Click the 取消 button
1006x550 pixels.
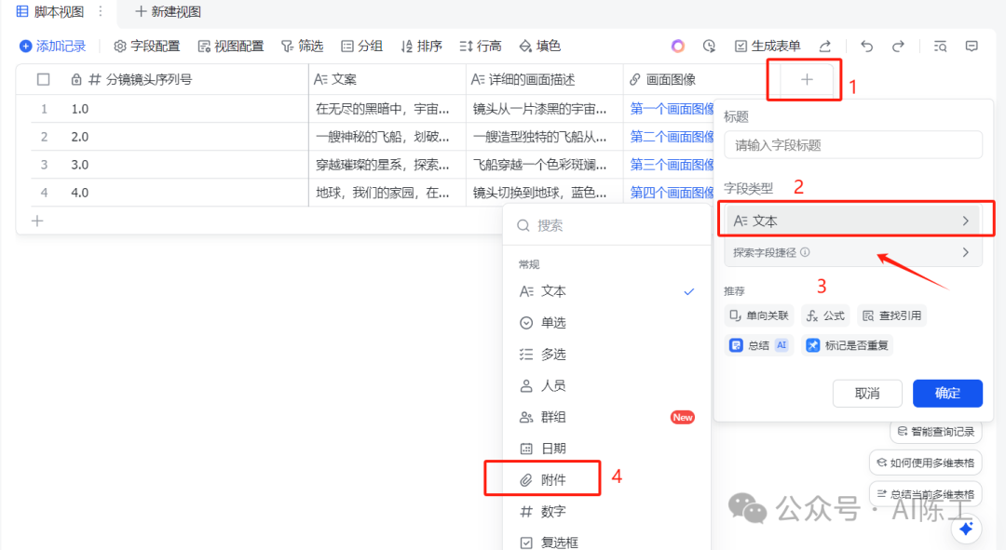(866, 393)
